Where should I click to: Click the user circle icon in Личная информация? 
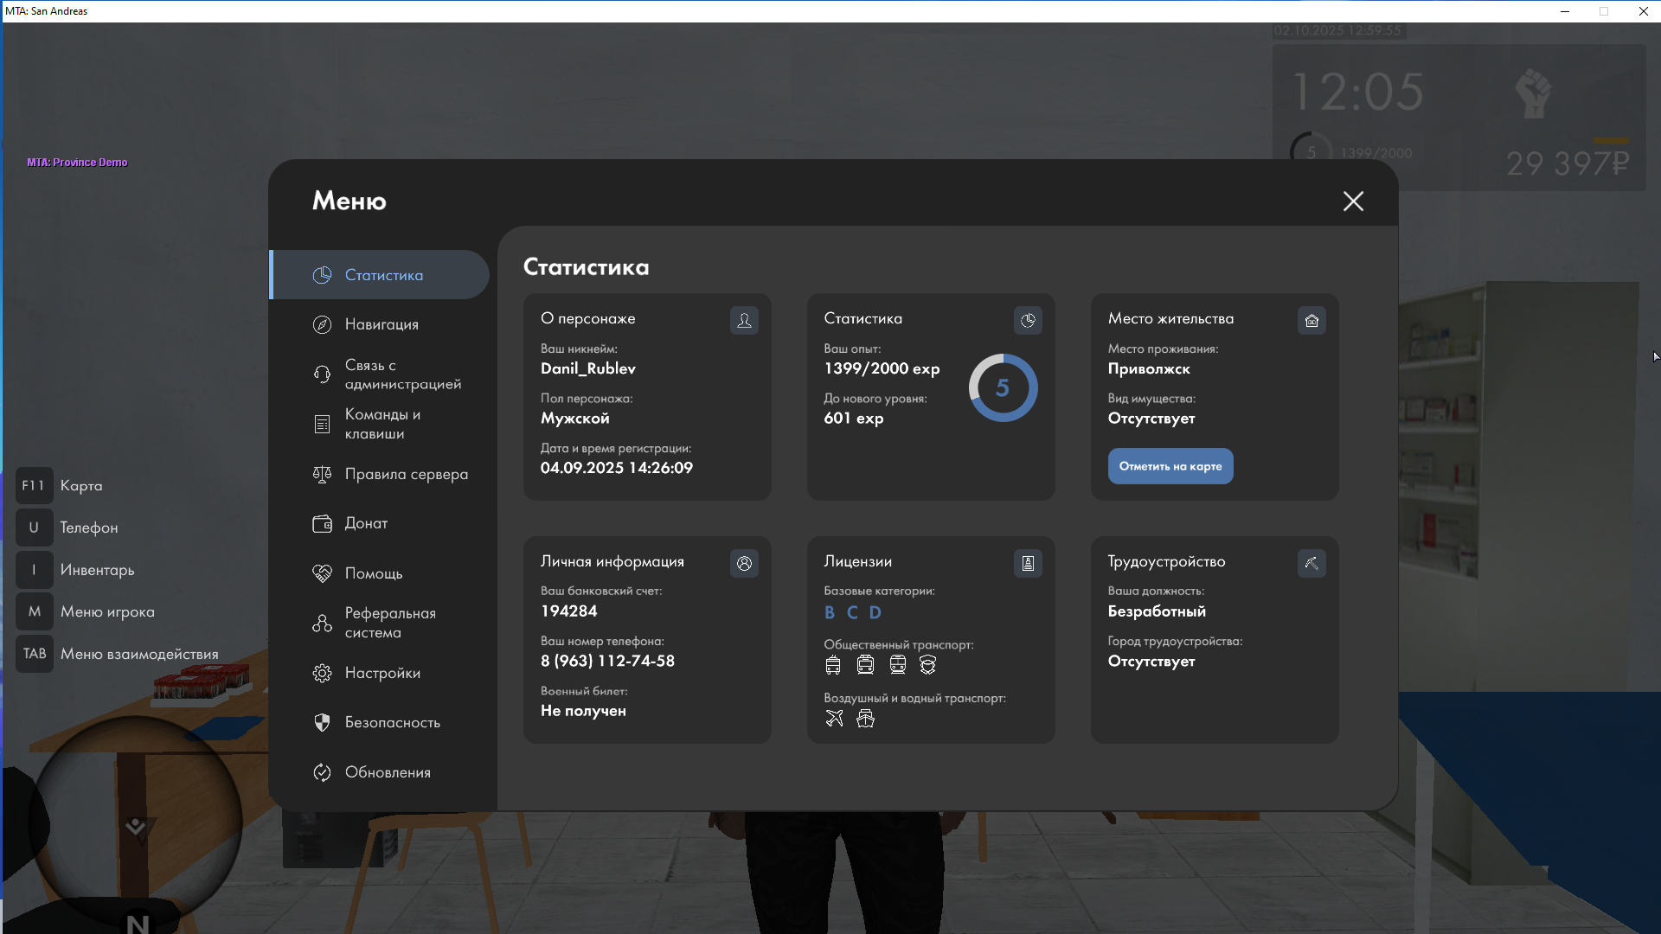pos(744,564)
